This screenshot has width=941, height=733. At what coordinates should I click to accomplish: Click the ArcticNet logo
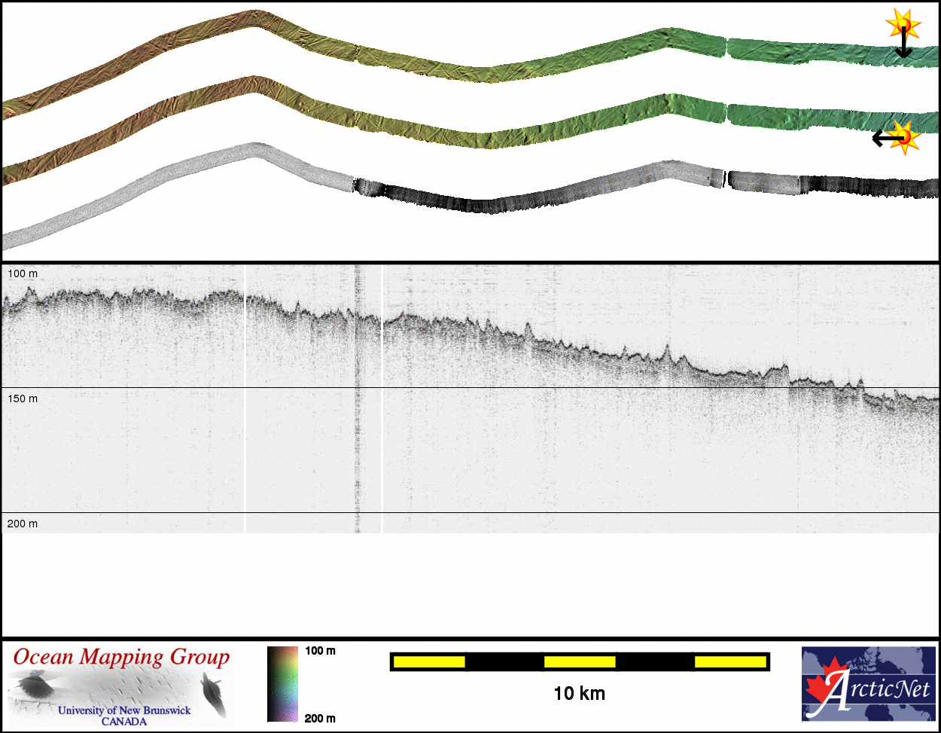tap(869, 684)
